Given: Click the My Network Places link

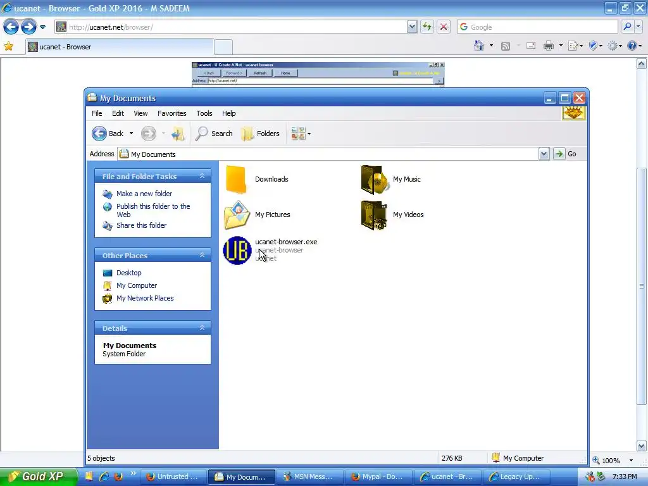Looking at the screenshot, I should pyautogui.click(x=145, y=299).
